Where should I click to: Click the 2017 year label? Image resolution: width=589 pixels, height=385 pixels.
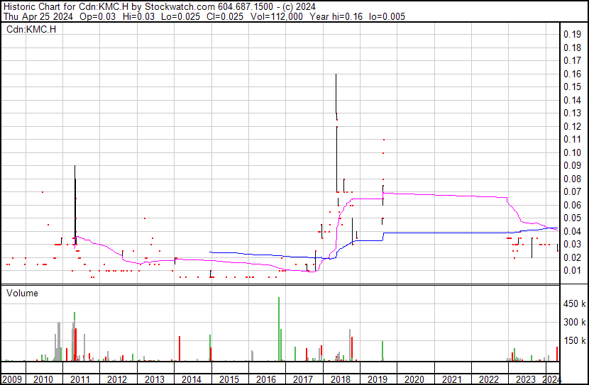pos(303,379)
